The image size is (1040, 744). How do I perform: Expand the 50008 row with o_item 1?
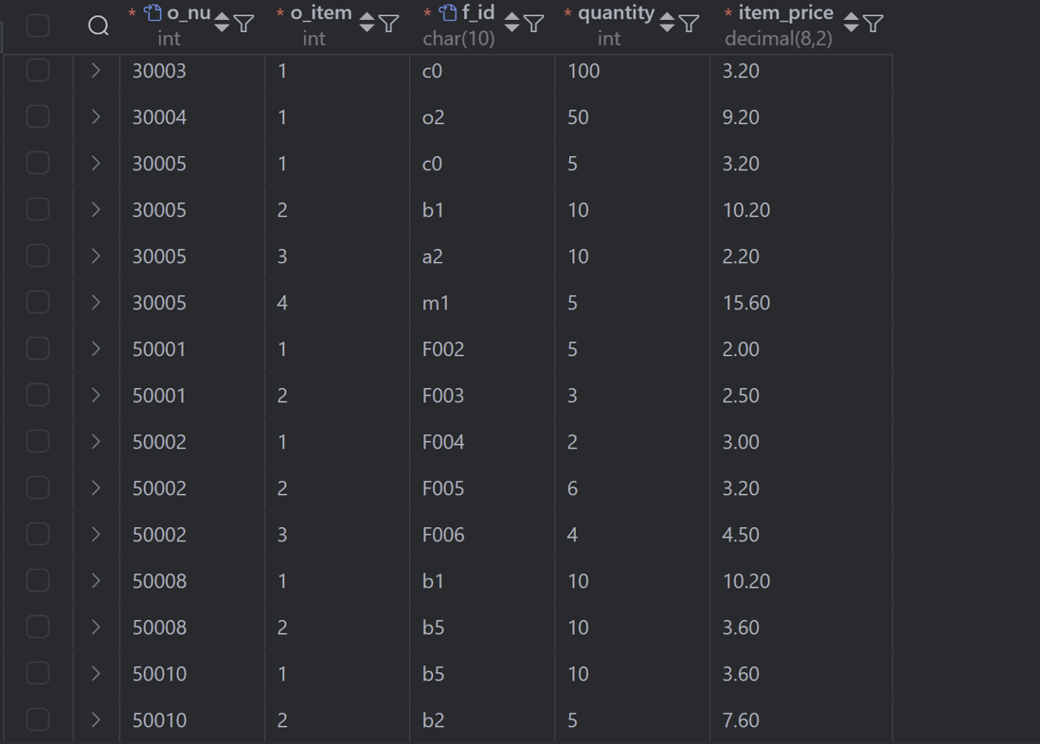point(96,581)
